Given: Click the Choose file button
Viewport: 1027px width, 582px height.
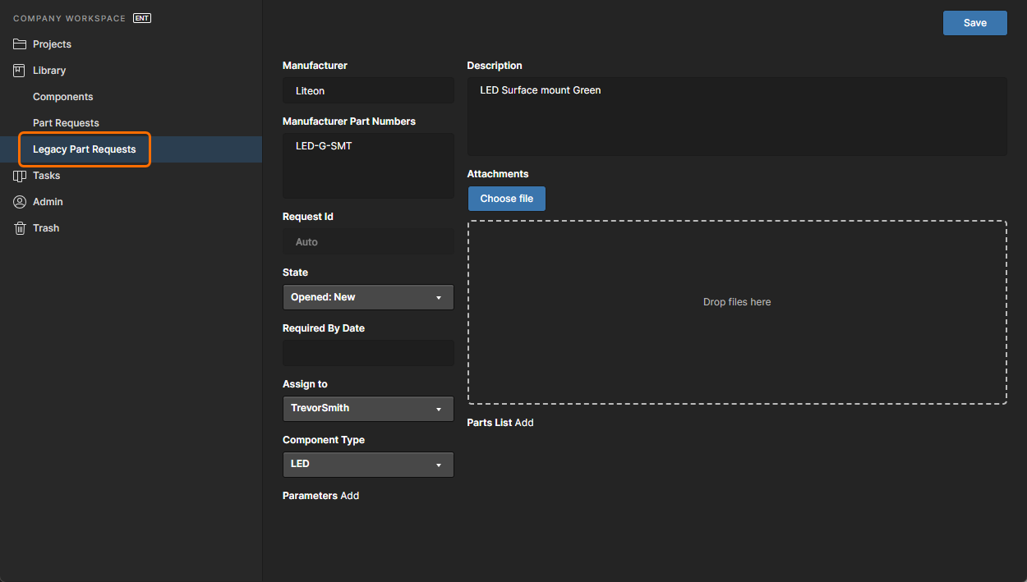Looking at the screenshot, I should (506, 199).
